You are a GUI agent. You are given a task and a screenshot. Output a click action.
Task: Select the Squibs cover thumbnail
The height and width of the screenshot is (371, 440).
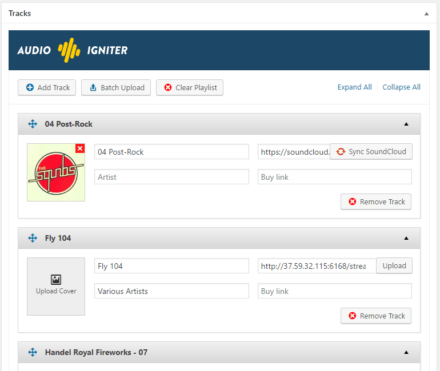(56, 172)
